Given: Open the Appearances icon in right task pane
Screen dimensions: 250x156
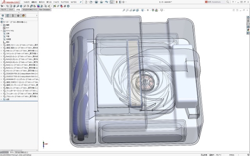Looking at the screenshot, I should click(248, 30).
